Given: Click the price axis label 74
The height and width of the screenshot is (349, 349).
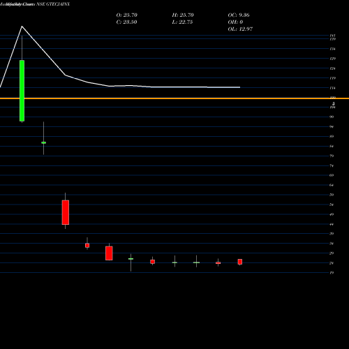Looking at the screenshot, I should click(x=332, y=166).
